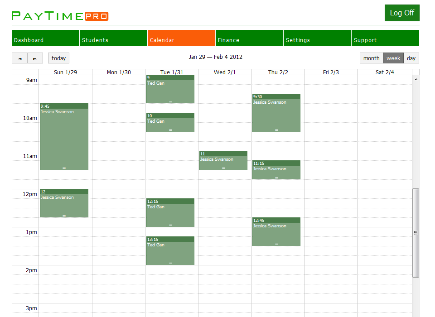Open Wednesday 11 Jessica Swanson event
The height and width of the screenshot is (317, 435).
[x=223, y=160]
